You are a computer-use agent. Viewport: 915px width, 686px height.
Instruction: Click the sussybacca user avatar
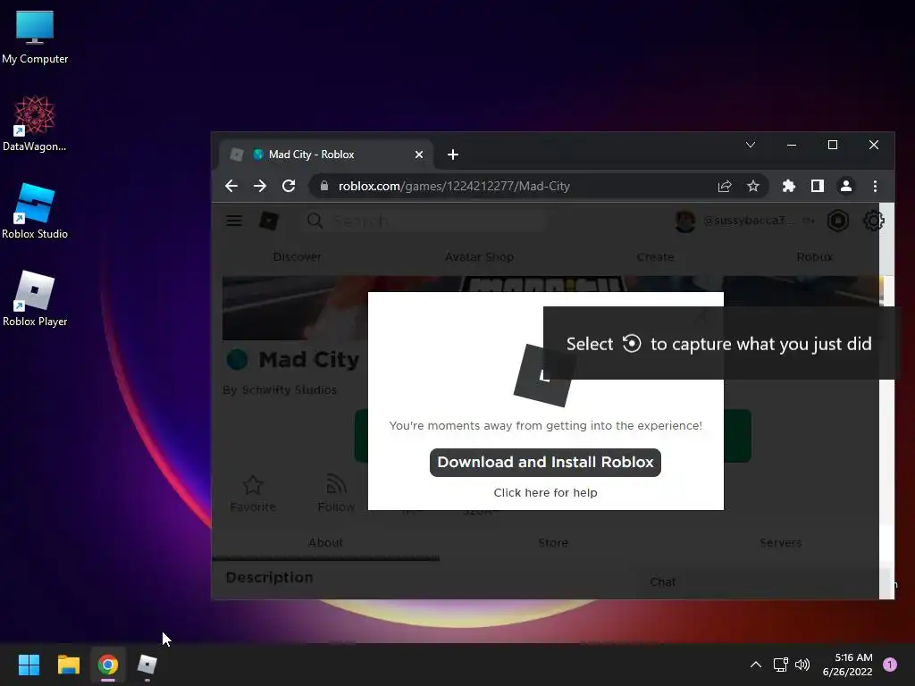[685, 221]
